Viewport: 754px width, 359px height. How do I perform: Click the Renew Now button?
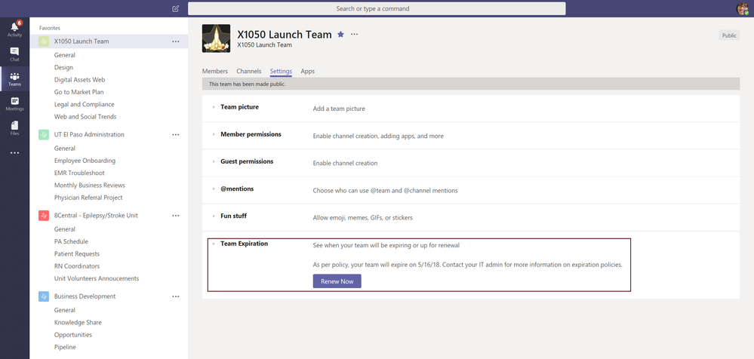(x=337, y=281)
